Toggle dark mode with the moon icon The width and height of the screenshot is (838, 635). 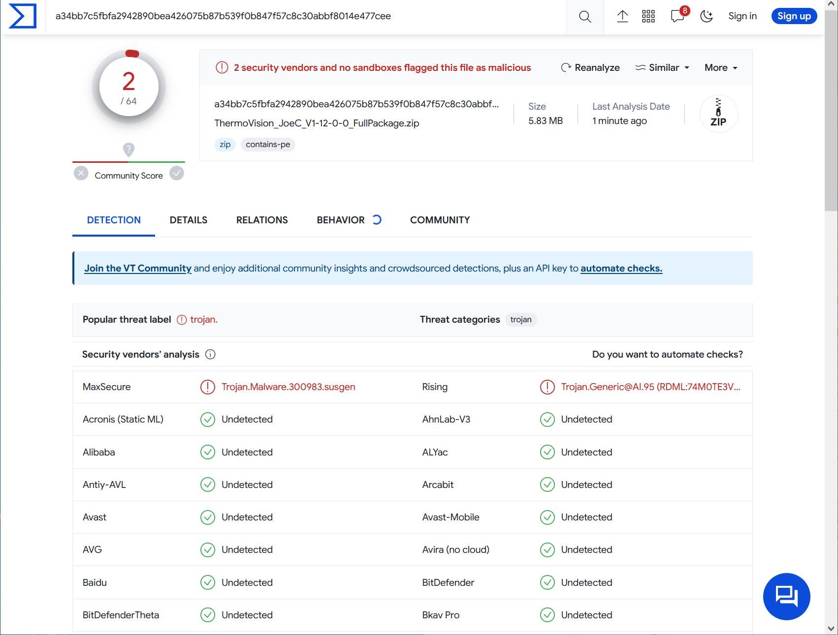pyautogui.click(x=707, y=17)
